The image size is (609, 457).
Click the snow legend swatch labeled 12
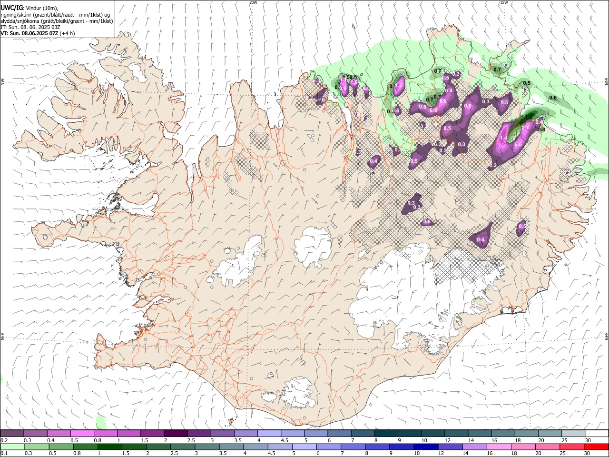point(456,433)
